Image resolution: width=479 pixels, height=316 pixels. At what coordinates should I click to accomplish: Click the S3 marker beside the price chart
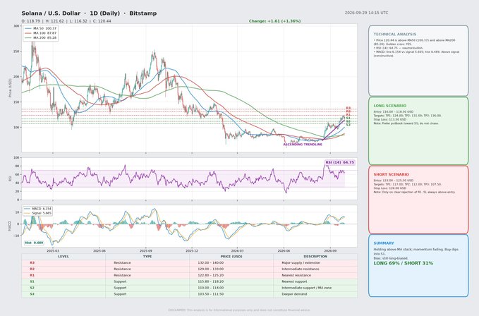348,125
